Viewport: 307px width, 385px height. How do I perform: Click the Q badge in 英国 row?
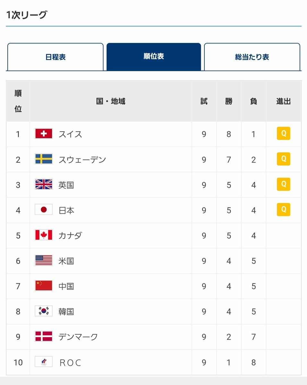[284, 184]
